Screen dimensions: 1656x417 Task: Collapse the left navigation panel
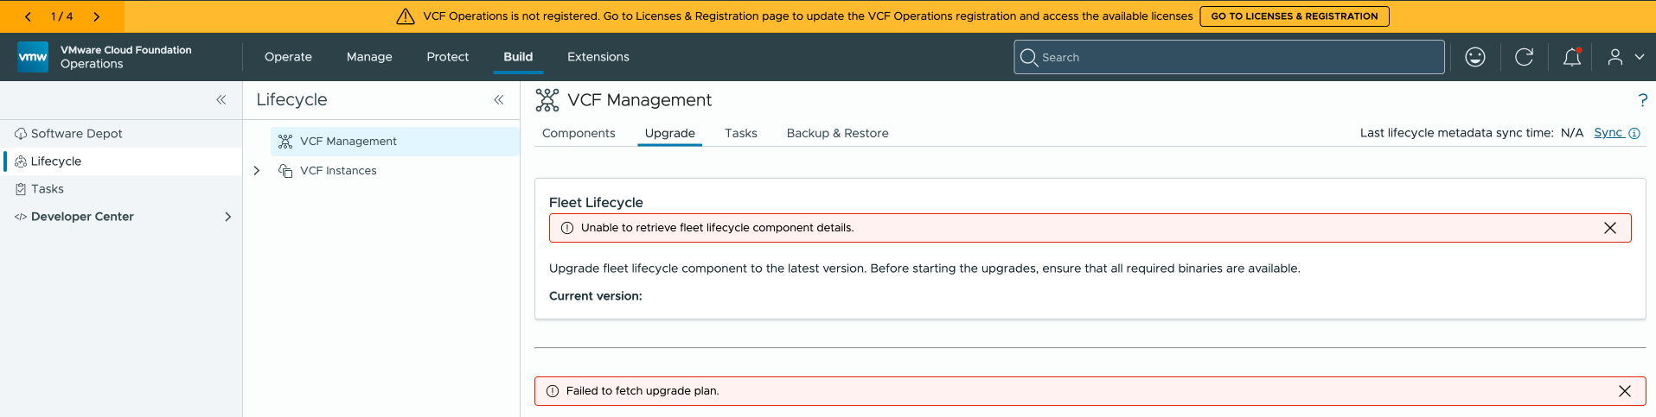(x=221, y=100)
